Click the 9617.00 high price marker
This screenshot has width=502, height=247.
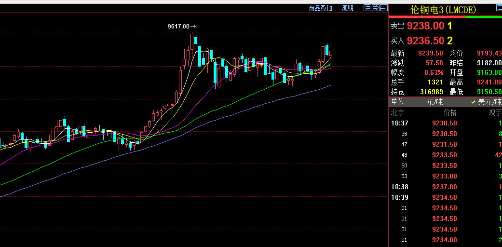(x=178, y=27)
